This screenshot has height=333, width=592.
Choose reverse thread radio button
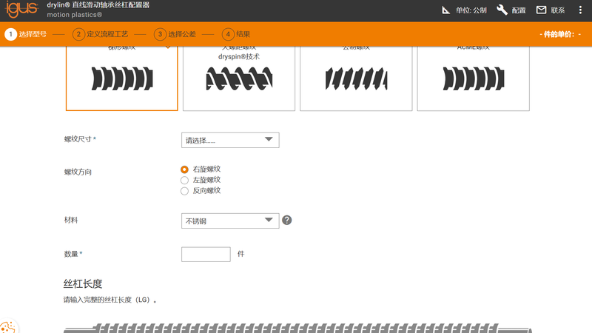(x=184, y=191)
